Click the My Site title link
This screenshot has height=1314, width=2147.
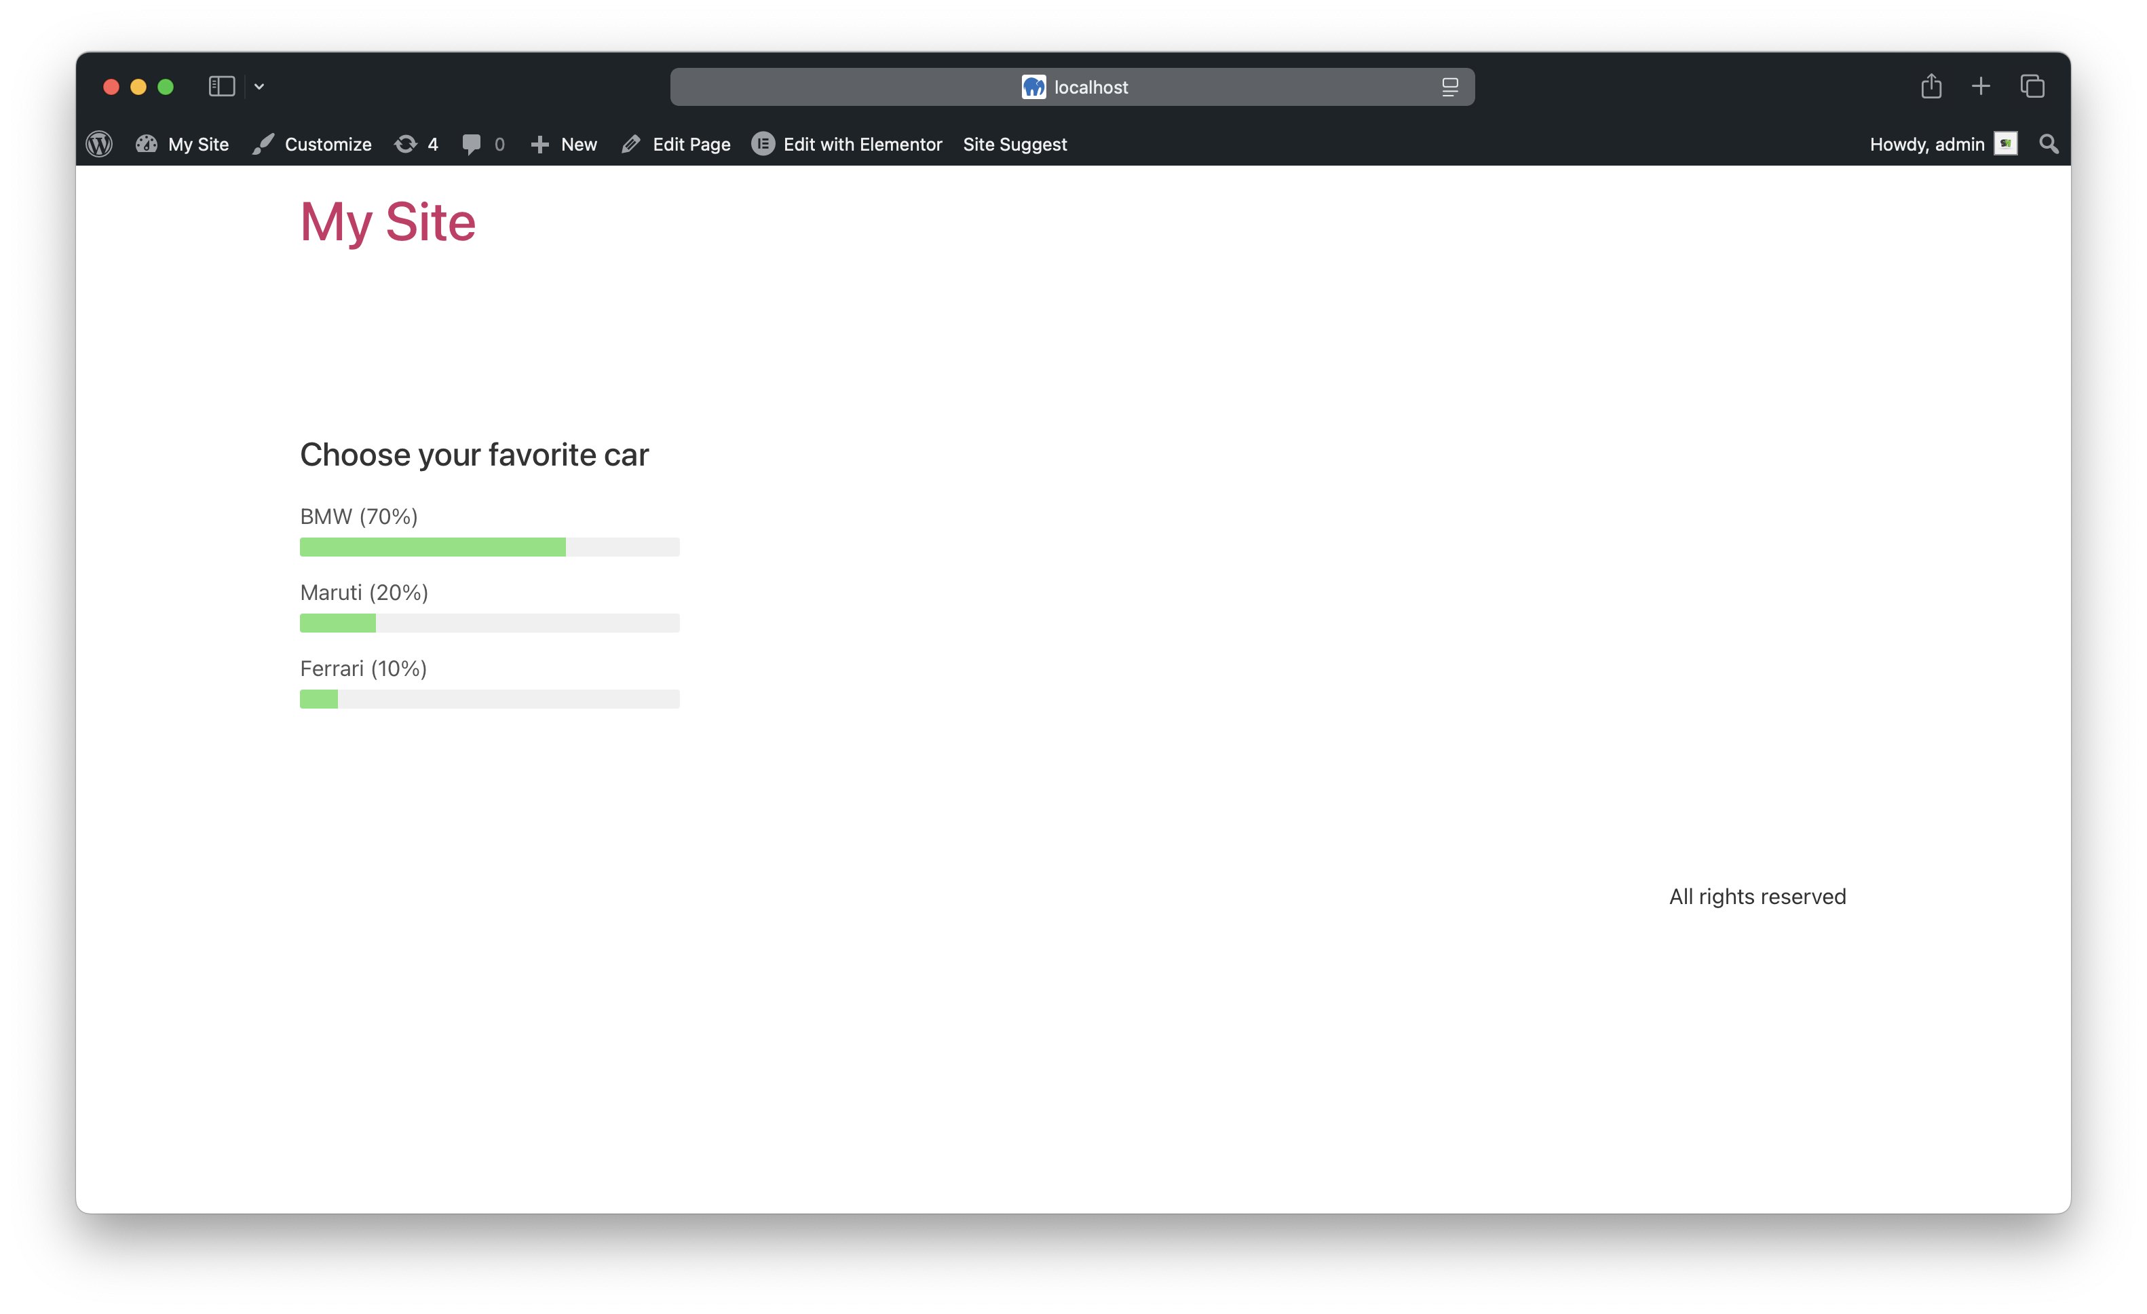387,221
